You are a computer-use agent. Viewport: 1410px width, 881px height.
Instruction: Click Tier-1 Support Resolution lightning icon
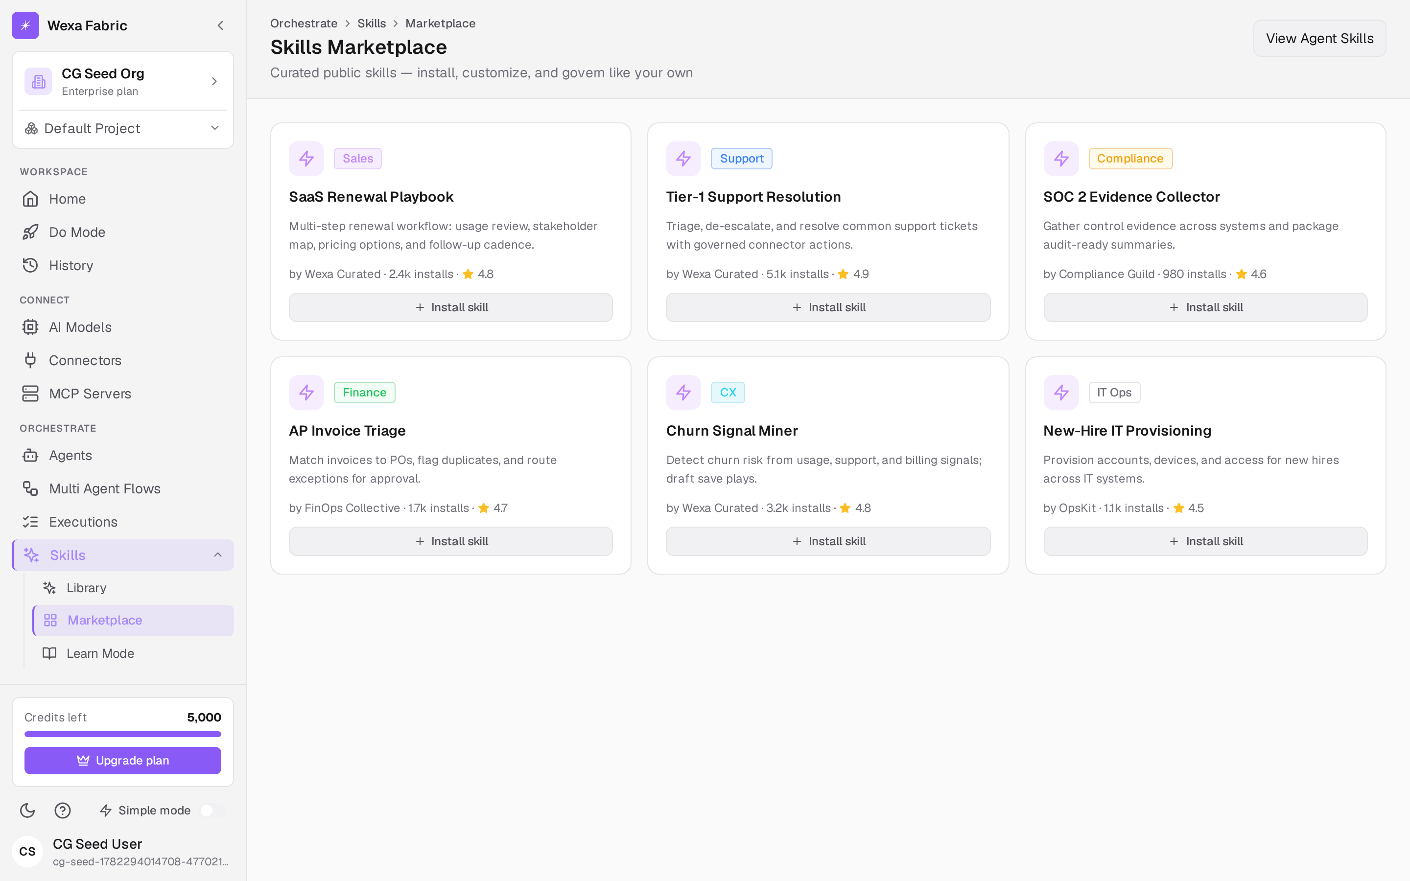click(683, 159)
